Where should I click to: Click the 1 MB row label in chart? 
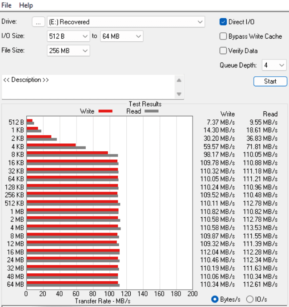(x=17, y=212)
